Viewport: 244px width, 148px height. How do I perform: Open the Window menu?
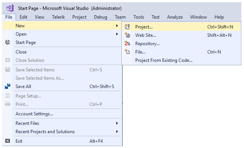[x=199, y=17]
